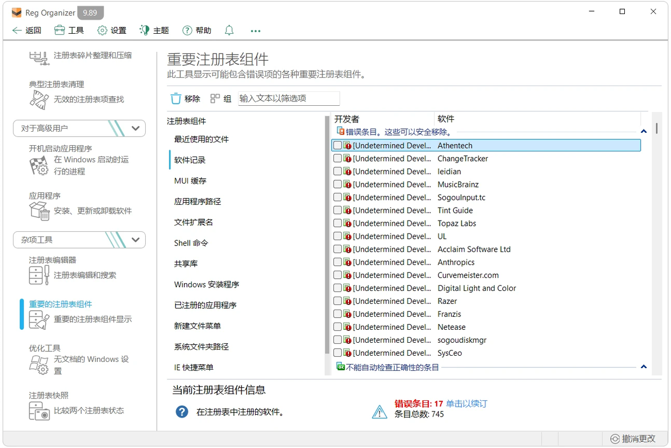Open the 主题 theme menu
Screen dimensions: 671x448
pyautogui.click(x=154, y=30)
